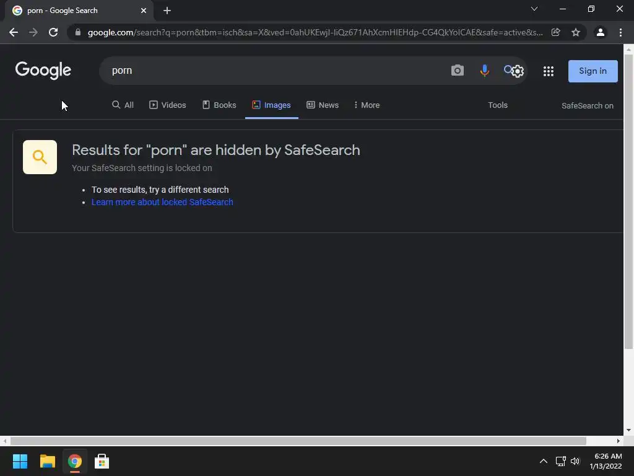Image resolution: width=634 pixels, height=476 pixels.
Task: Open network status tray icon
Action: pos(560,461)
